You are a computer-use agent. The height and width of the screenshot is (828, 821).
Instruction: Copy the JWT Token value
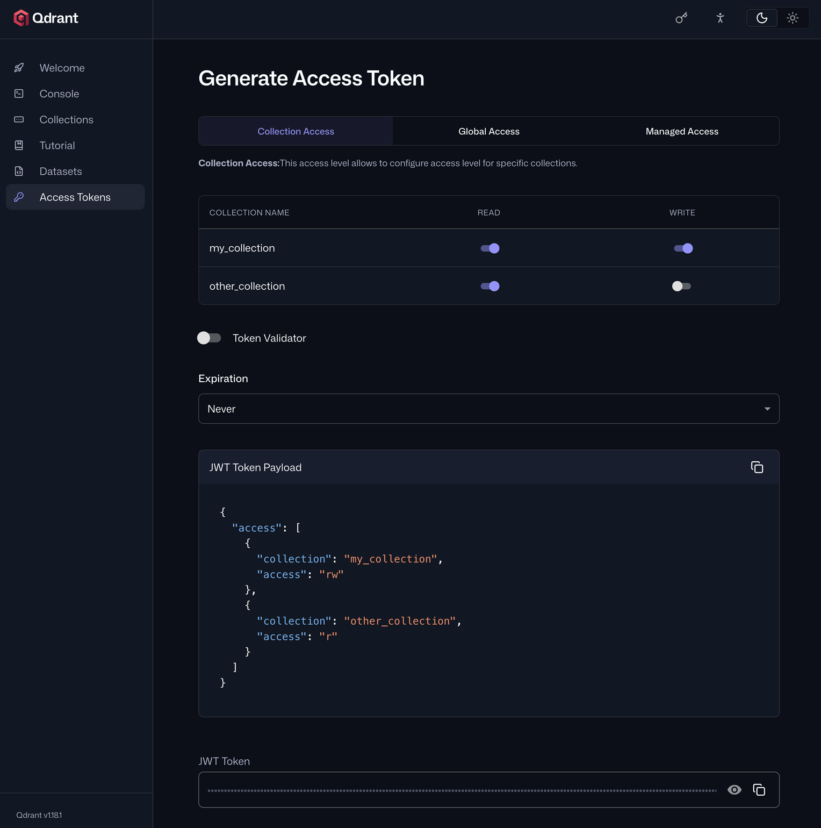(x=759, y=790)
